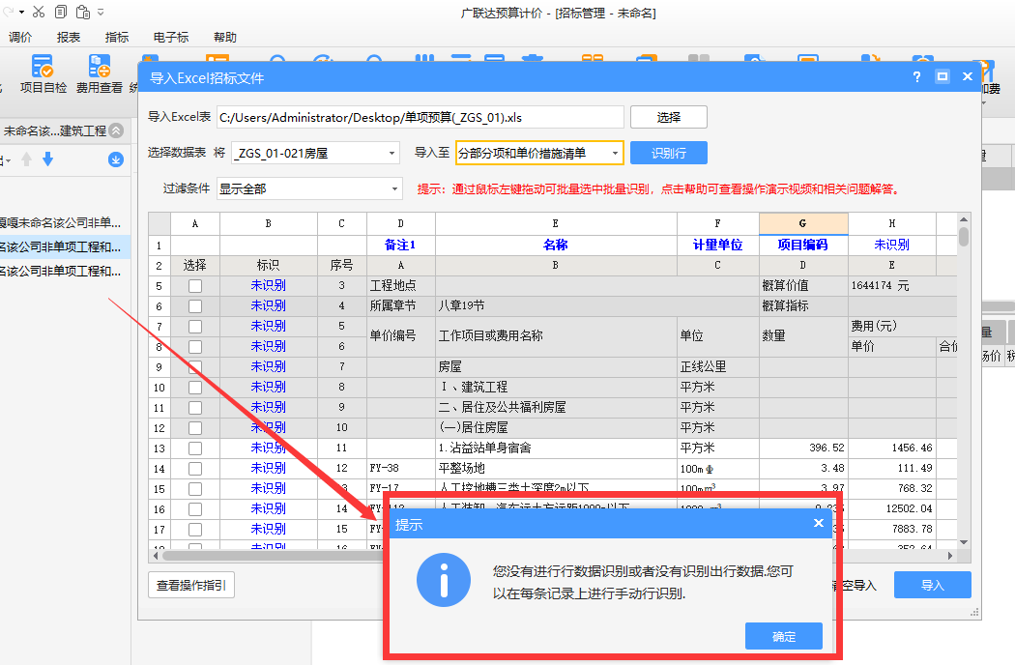The height and width of the screenshot is (665, 1015).
Task: Tick the checkbox in row 5 (工程地点)
Action: [195, 285]
